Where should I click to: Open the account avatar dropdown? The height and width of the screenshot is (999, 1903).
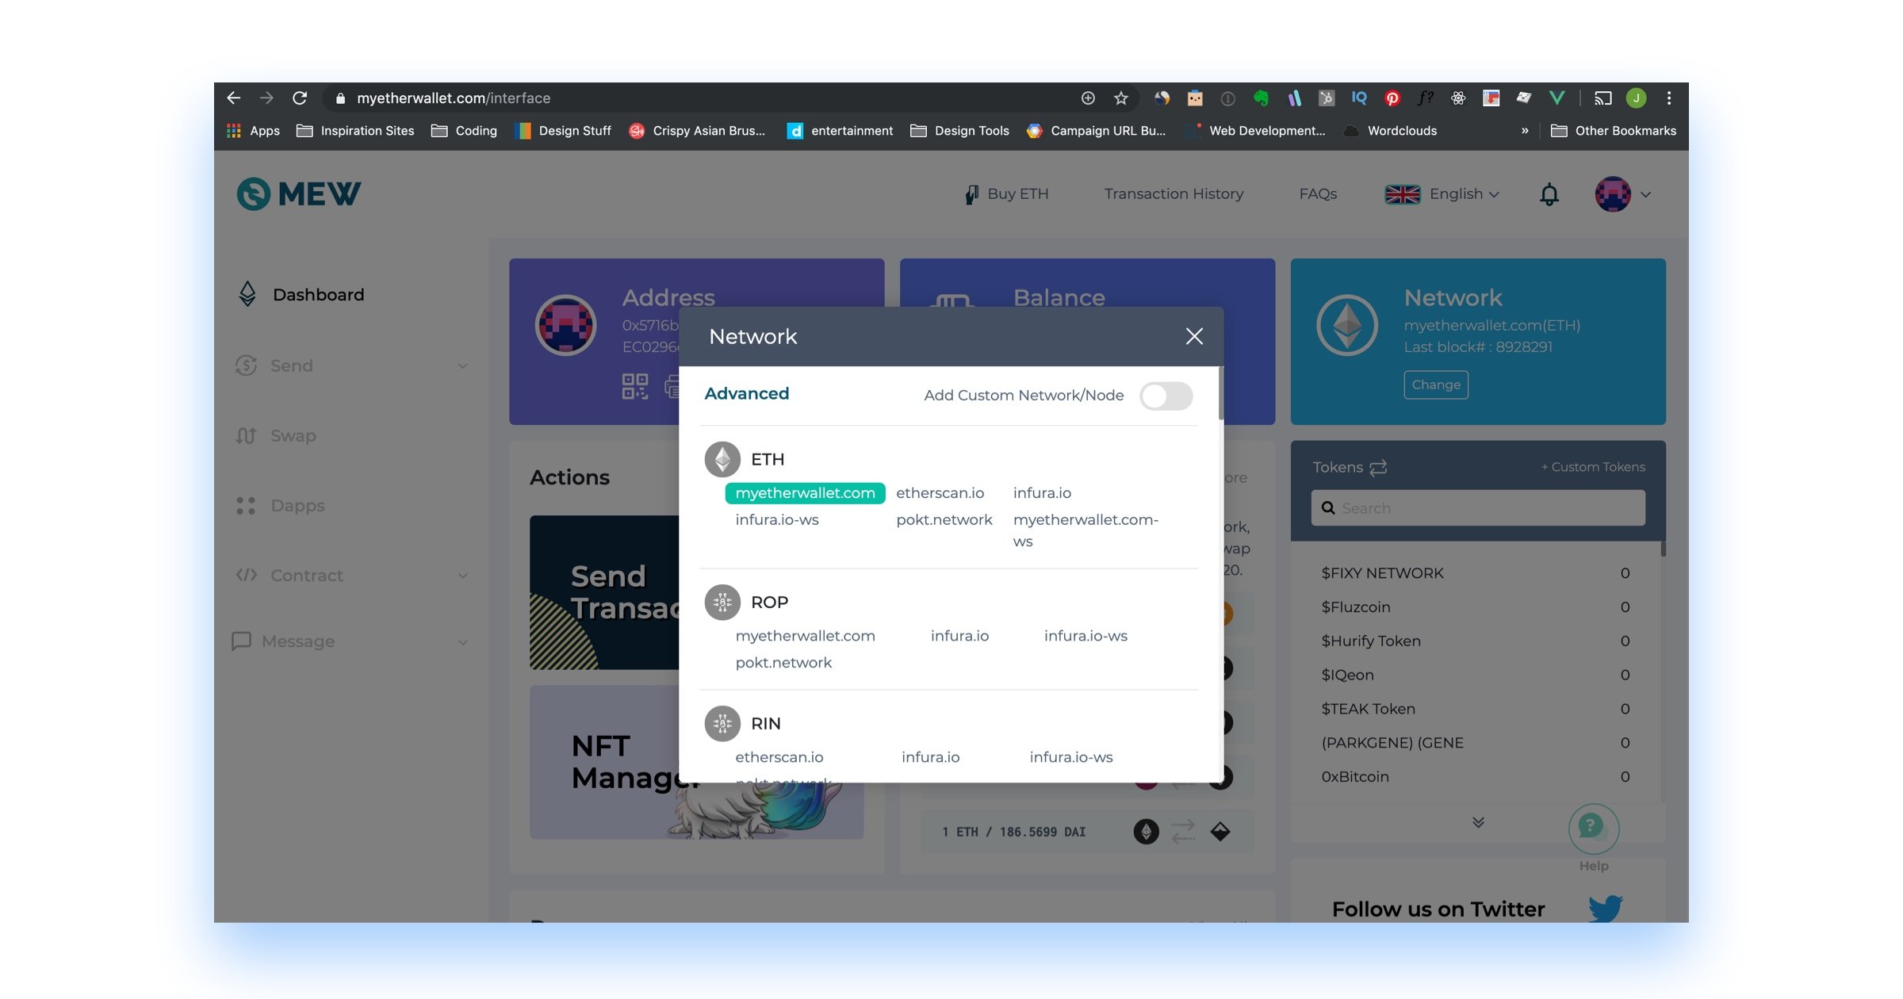(x=1623, y=194)
